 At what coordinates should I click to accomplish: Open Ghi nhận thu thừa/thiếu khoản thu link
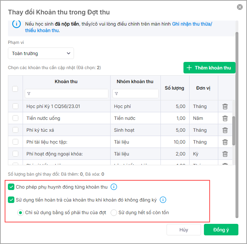[192, 24]
